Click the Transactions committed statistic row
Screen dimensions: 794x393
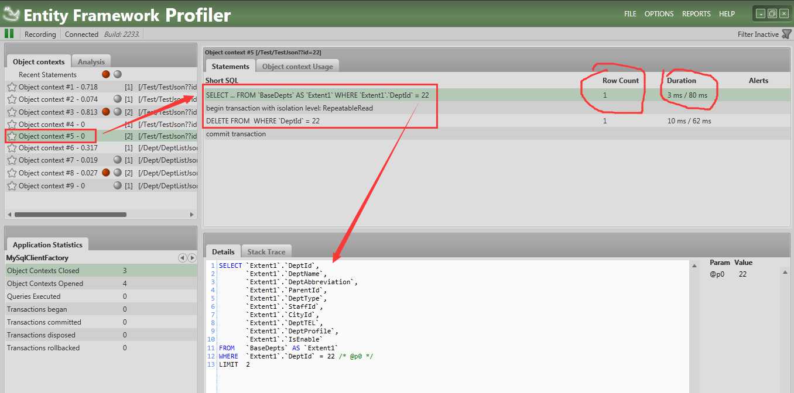coord(101,322)
